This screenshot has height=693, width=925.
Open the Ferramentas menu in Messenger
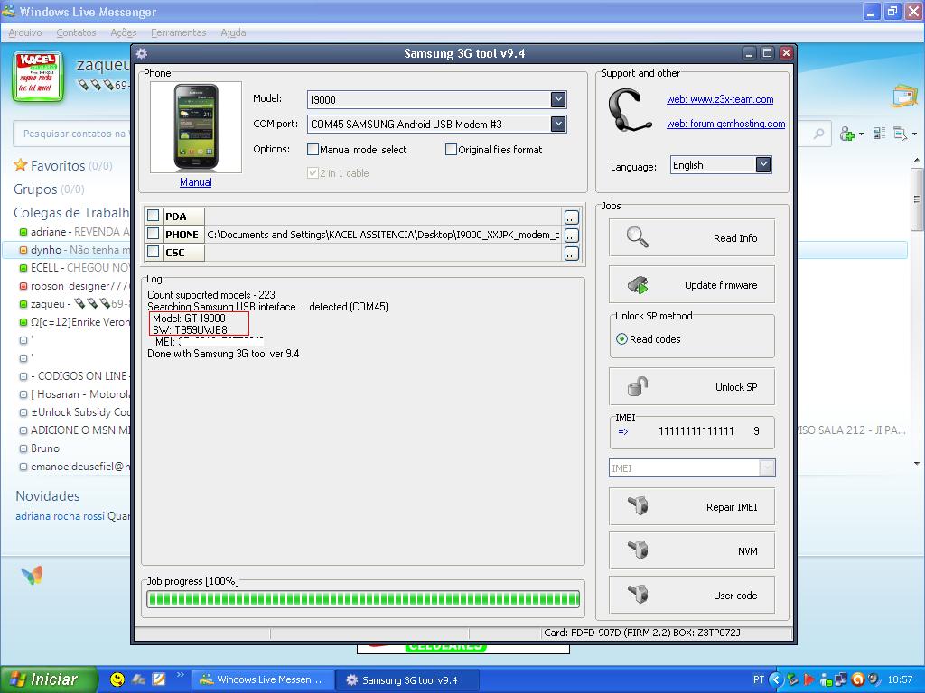coord(179,33)
